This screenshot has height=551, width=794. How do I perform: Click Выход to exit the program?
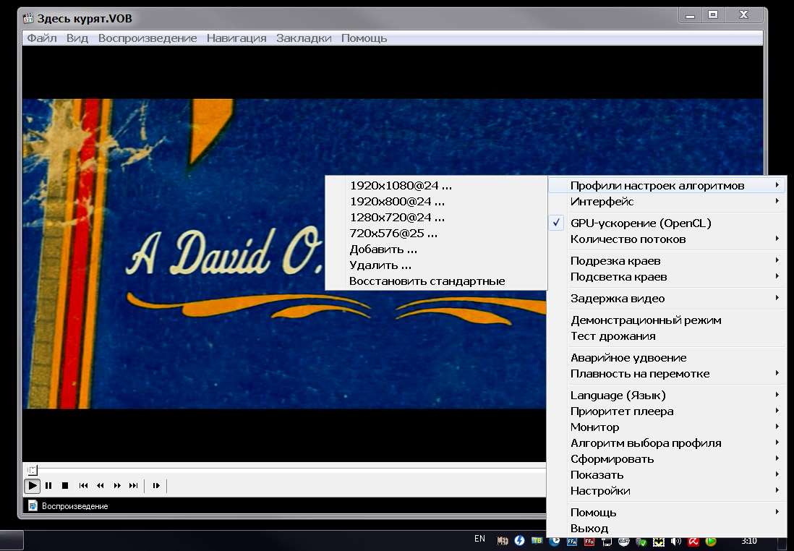pyautogui.click(x=589, y=529)
